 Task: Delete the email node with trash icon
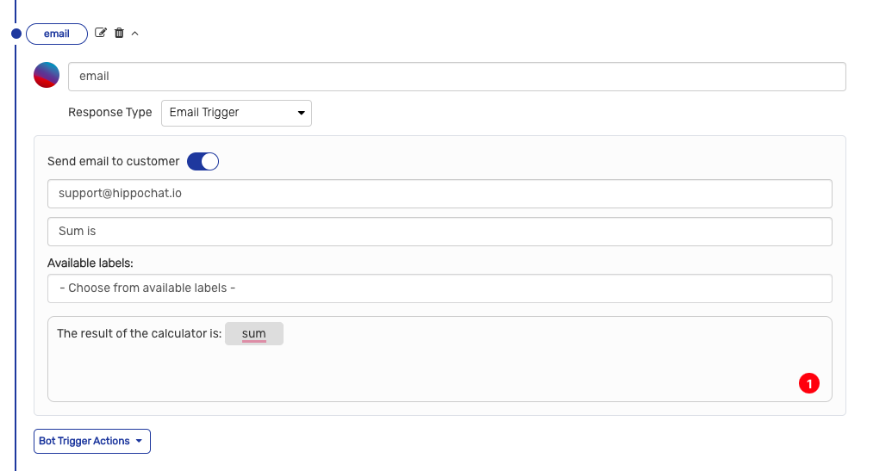pos(119,34)
